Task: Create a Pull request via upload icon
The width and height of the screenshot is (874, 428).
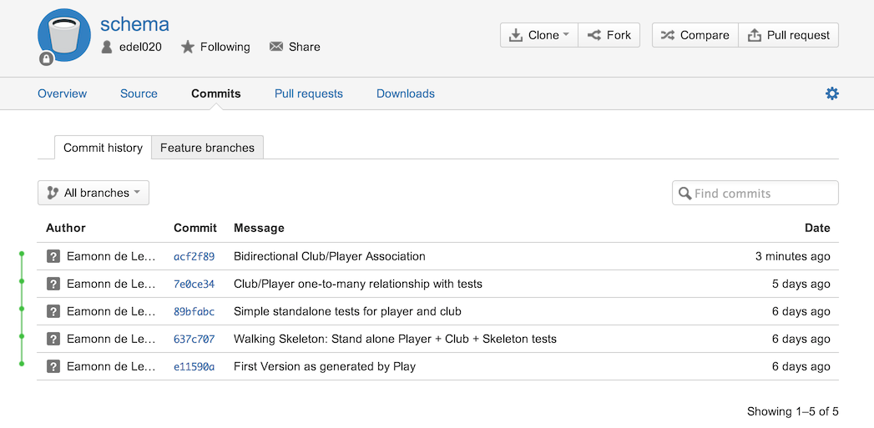Action: point(754,35)
